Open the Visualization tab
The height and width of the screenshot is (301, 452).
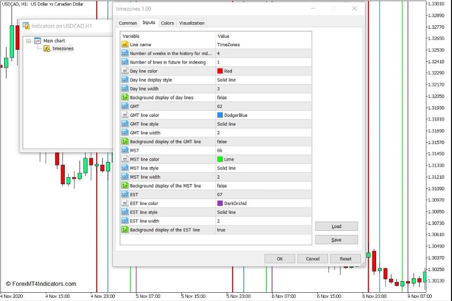[192, 23]
